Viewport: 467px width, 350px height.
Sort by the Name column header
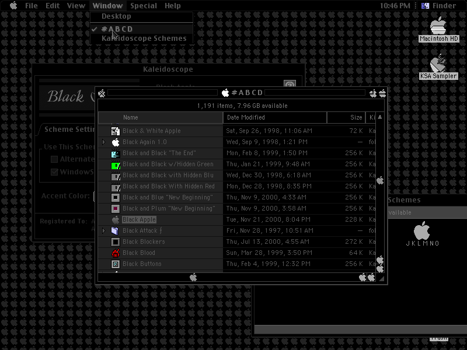pos(161,118)
